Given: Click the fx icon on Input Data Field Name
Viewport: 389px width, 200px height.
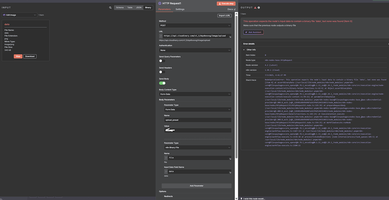Looking at the screenshot, I should tap(166, 171).
